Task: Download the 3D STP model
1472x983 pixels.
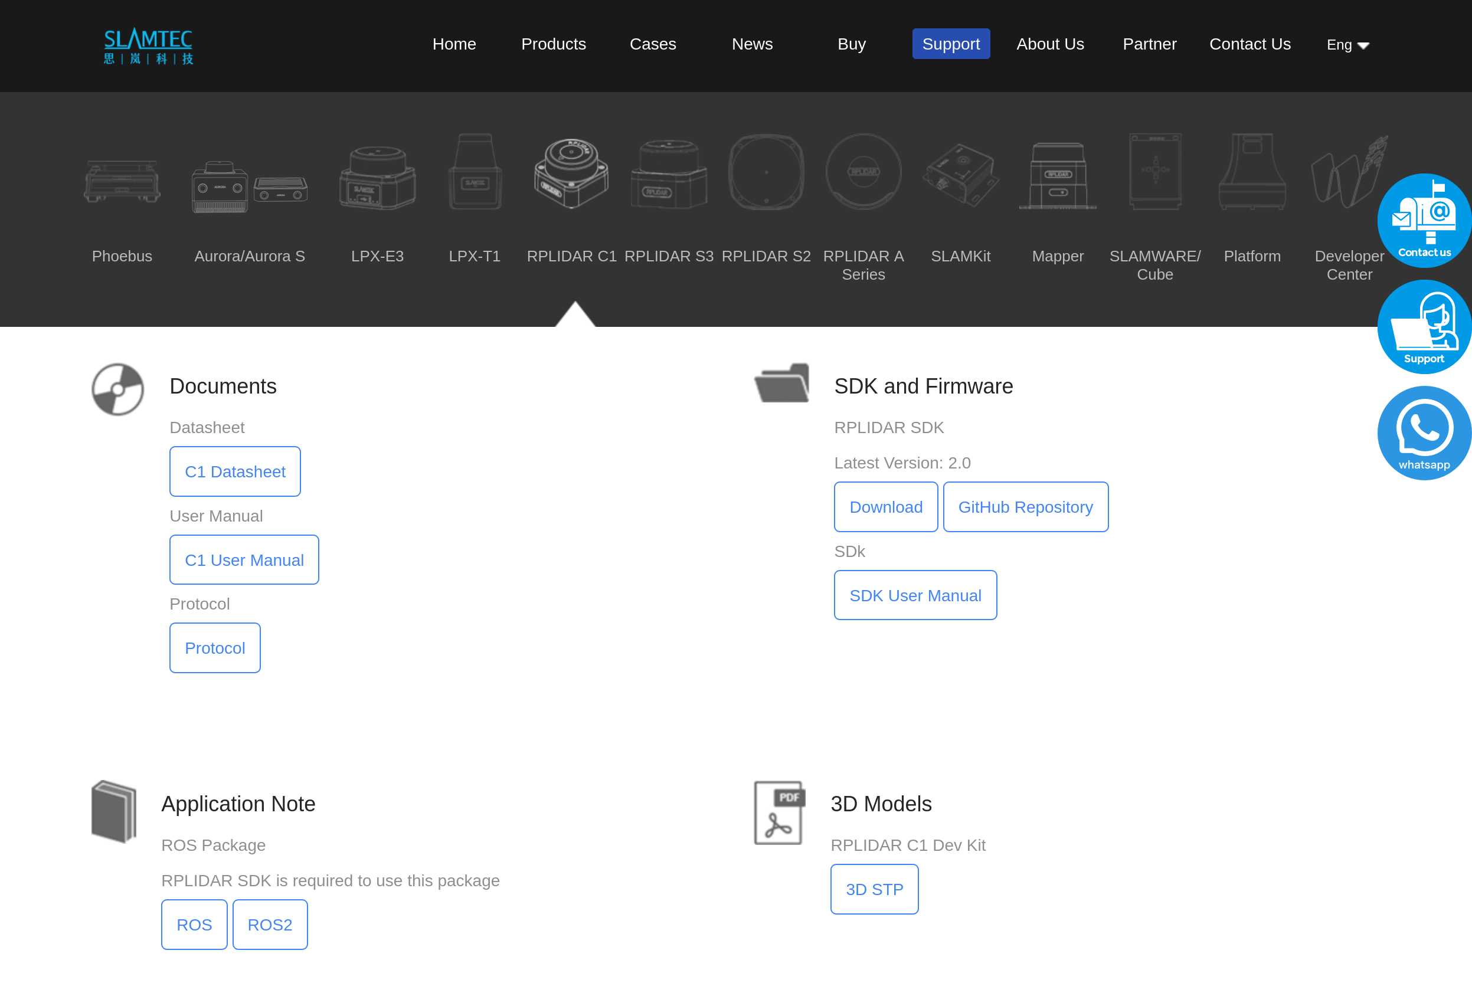Action: (x=874, y=889)
